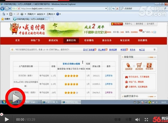The height and width of the screenshot is (123, 168).
Task: Click the taskbar clock showing 18:05
Action: click(164, 102)
